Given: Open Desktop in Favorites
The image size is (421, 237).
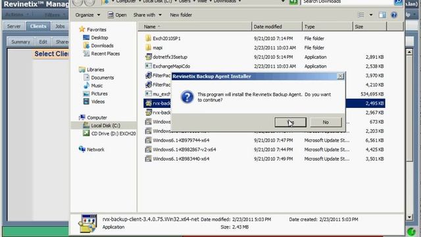Looking at the screenshot, I should (99, 38).
